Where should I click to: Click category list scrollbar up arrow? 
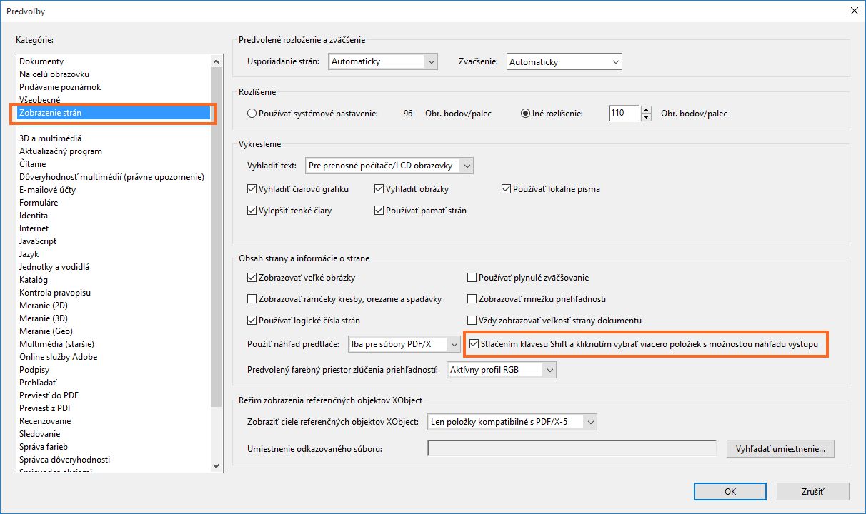[x=217, y=61]
